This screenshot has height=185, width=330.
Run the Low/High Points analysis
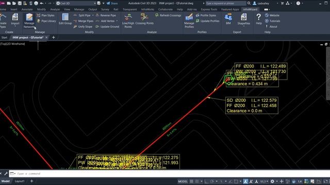point(128,21)
